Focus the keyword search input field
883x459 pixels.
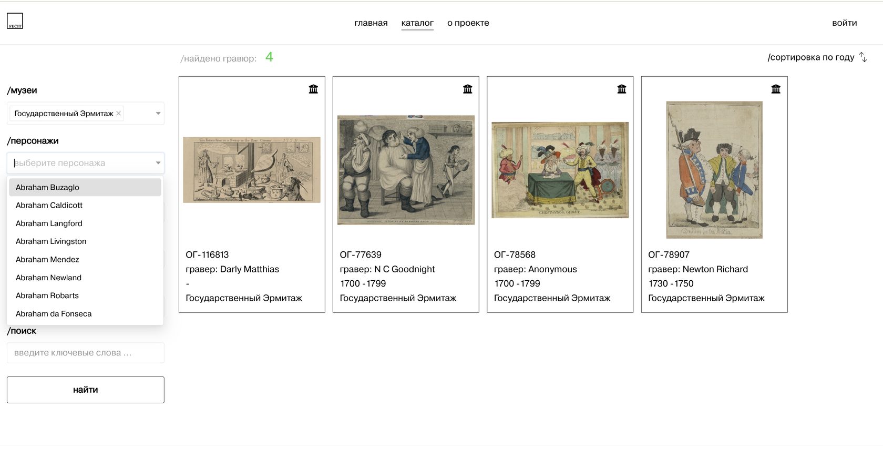coord(86,353)
